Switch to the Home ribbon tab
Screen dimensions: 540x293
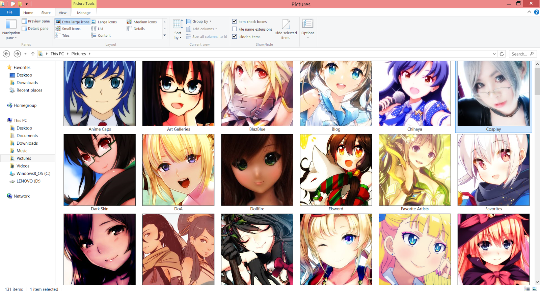(28, 13)
